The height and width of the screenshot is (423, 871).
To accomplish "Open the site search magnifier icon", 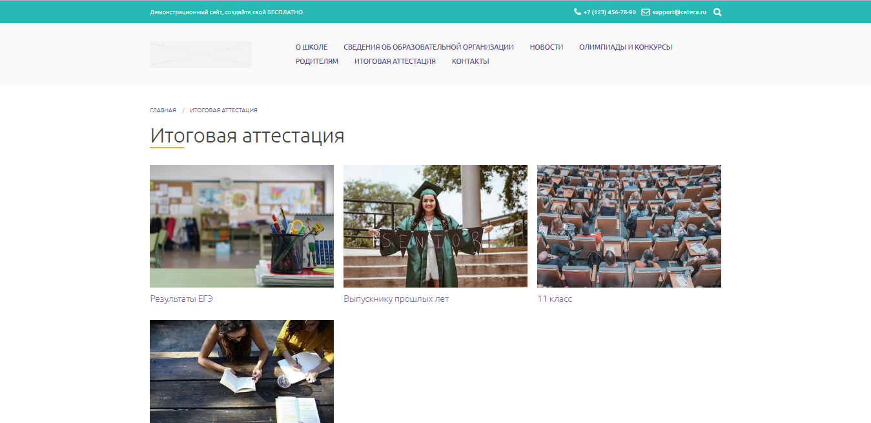I will pyautogui.click(x=717, y=12).
